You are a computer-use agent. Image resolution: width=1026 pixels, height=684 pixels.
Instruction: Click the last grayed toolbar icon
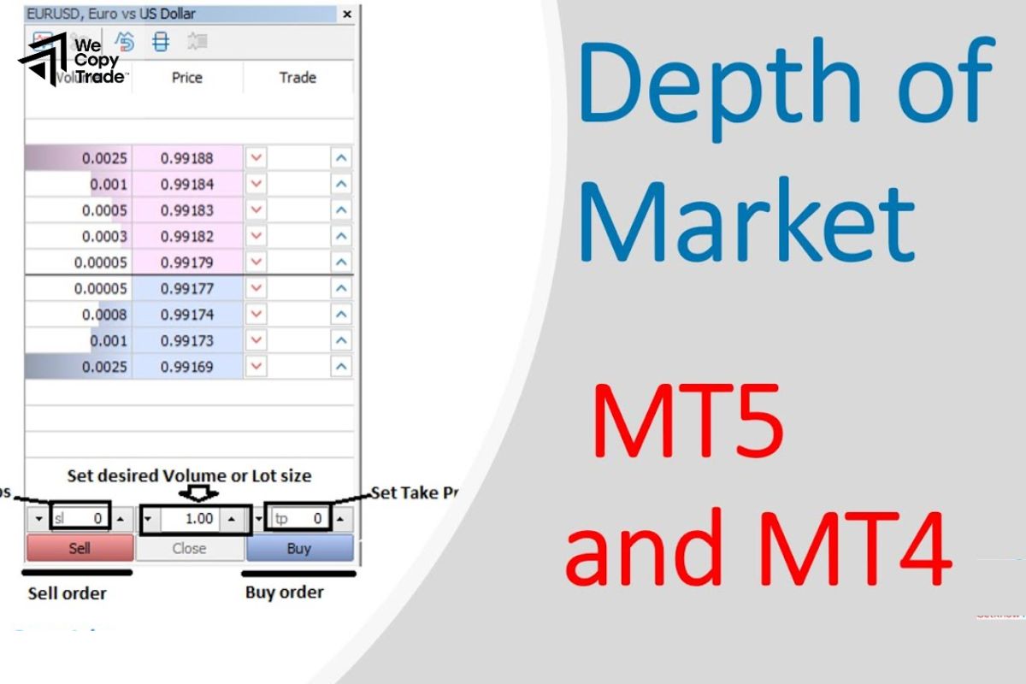pos(199,41)
